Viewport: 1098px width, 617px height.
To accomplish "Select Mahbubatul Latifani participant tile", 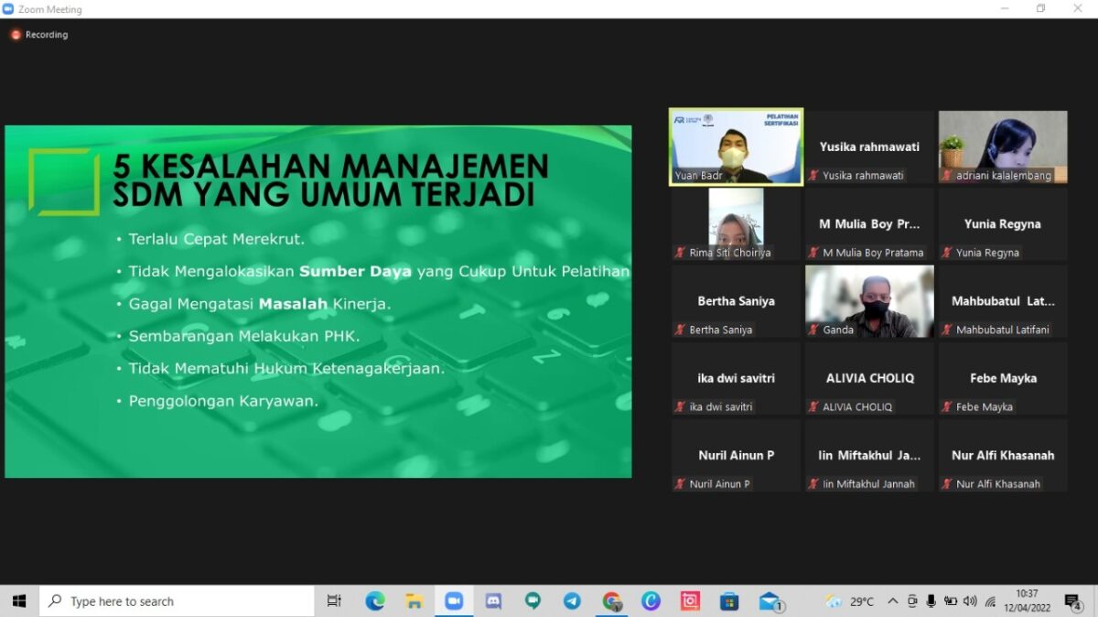I will point(1003,301).
